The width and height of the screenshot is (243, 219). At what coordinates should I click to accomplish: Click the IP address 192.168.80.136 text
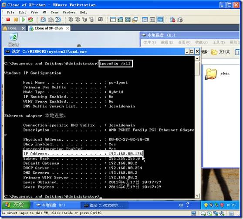coord(125,154)
